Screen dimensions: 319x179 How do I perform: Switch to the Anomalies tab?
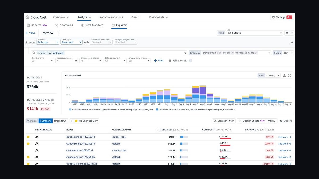tap(64, 25)
